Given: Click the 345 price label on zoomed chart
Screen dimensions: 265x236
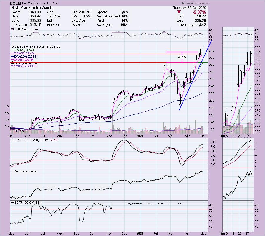Looking at the screenshot, I should pyautogui.click(x=258, y=52).
